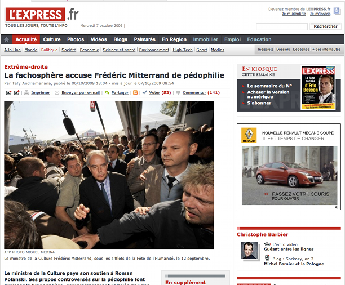Click the L'Express magazine cover thumbnail

point(318,88)
